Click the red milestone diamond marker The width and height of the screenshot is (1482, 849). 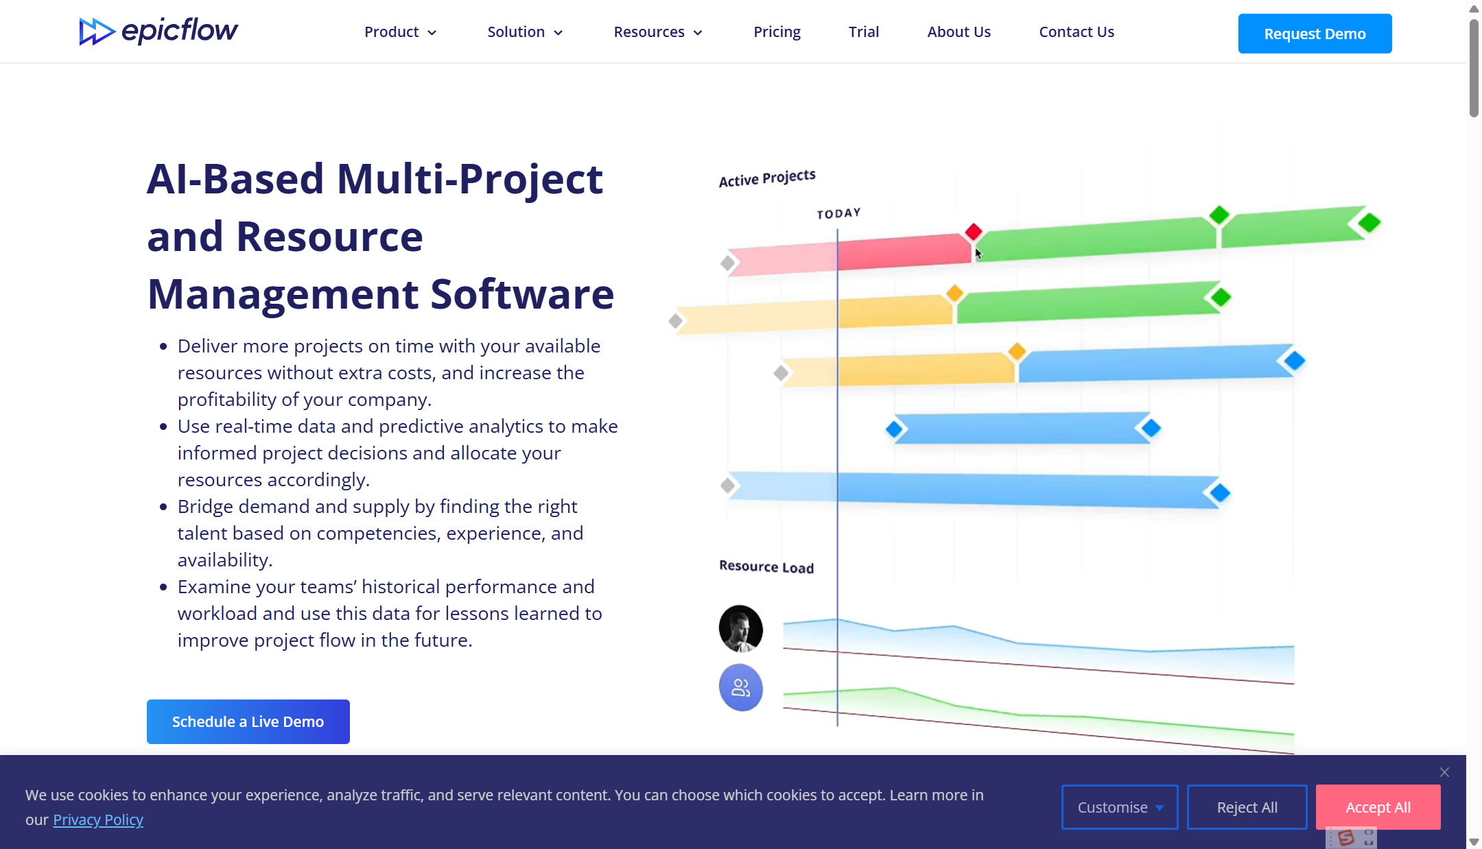(973, 232)
